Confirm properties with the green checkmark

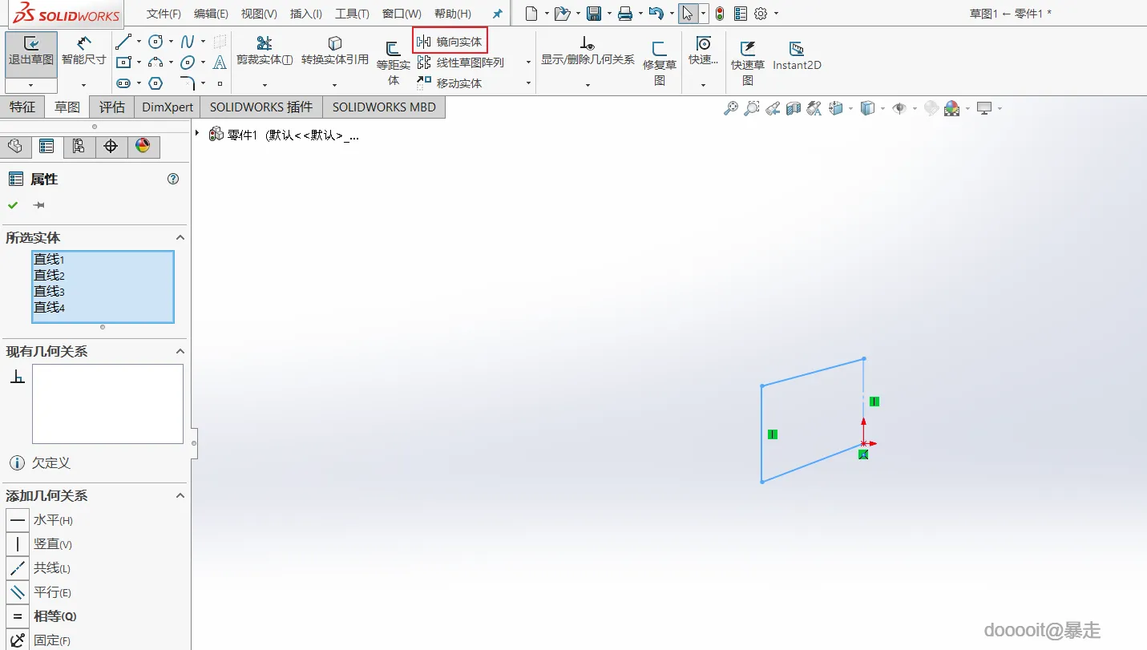coord(13,205)
